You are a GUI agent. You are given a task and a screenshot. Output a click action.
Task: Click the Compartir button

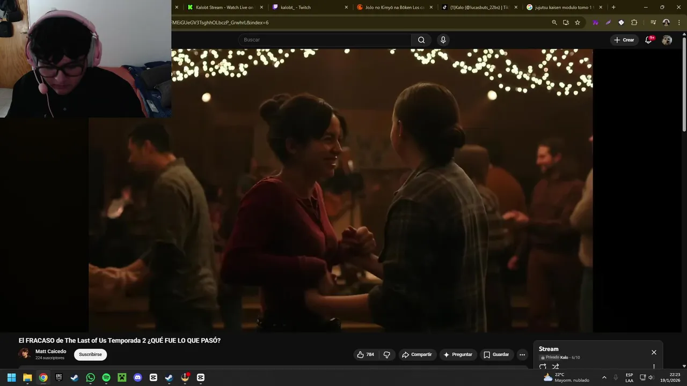(x=416, y=354)
